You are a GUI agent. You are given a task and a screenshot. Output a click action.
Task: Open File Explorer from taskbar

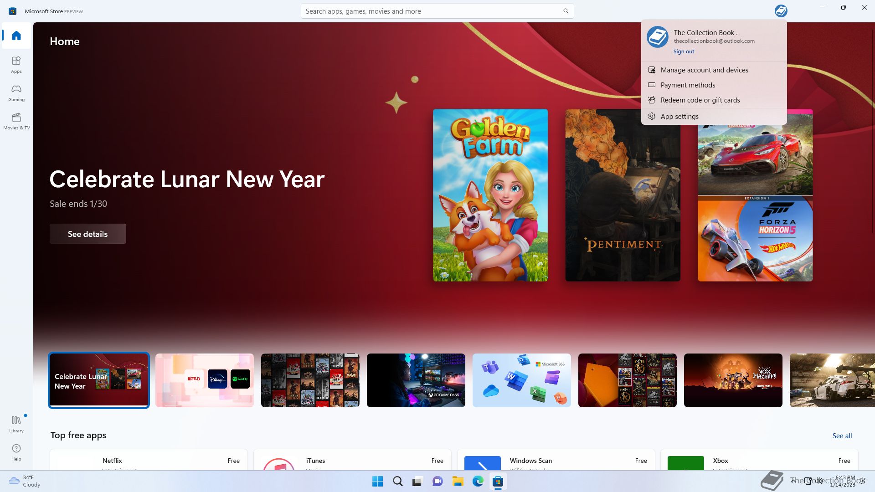(x=458, y=482)
